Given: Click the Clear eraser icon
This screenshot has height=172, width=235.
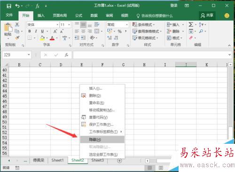Looking at the screenshot, I should pyautogui.click(x=191, y=38).
